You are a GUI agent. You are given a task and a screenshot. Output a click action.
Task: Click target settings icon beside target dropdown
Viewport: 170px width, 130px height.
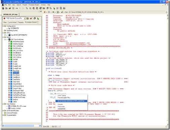tap(28, 18)
